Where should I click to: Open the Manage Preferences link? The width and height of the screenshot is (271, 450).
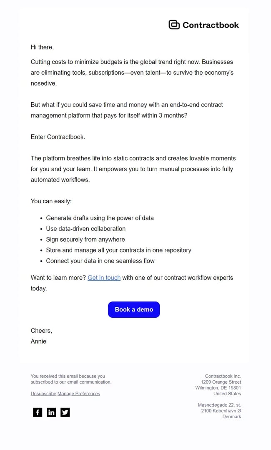79,394
